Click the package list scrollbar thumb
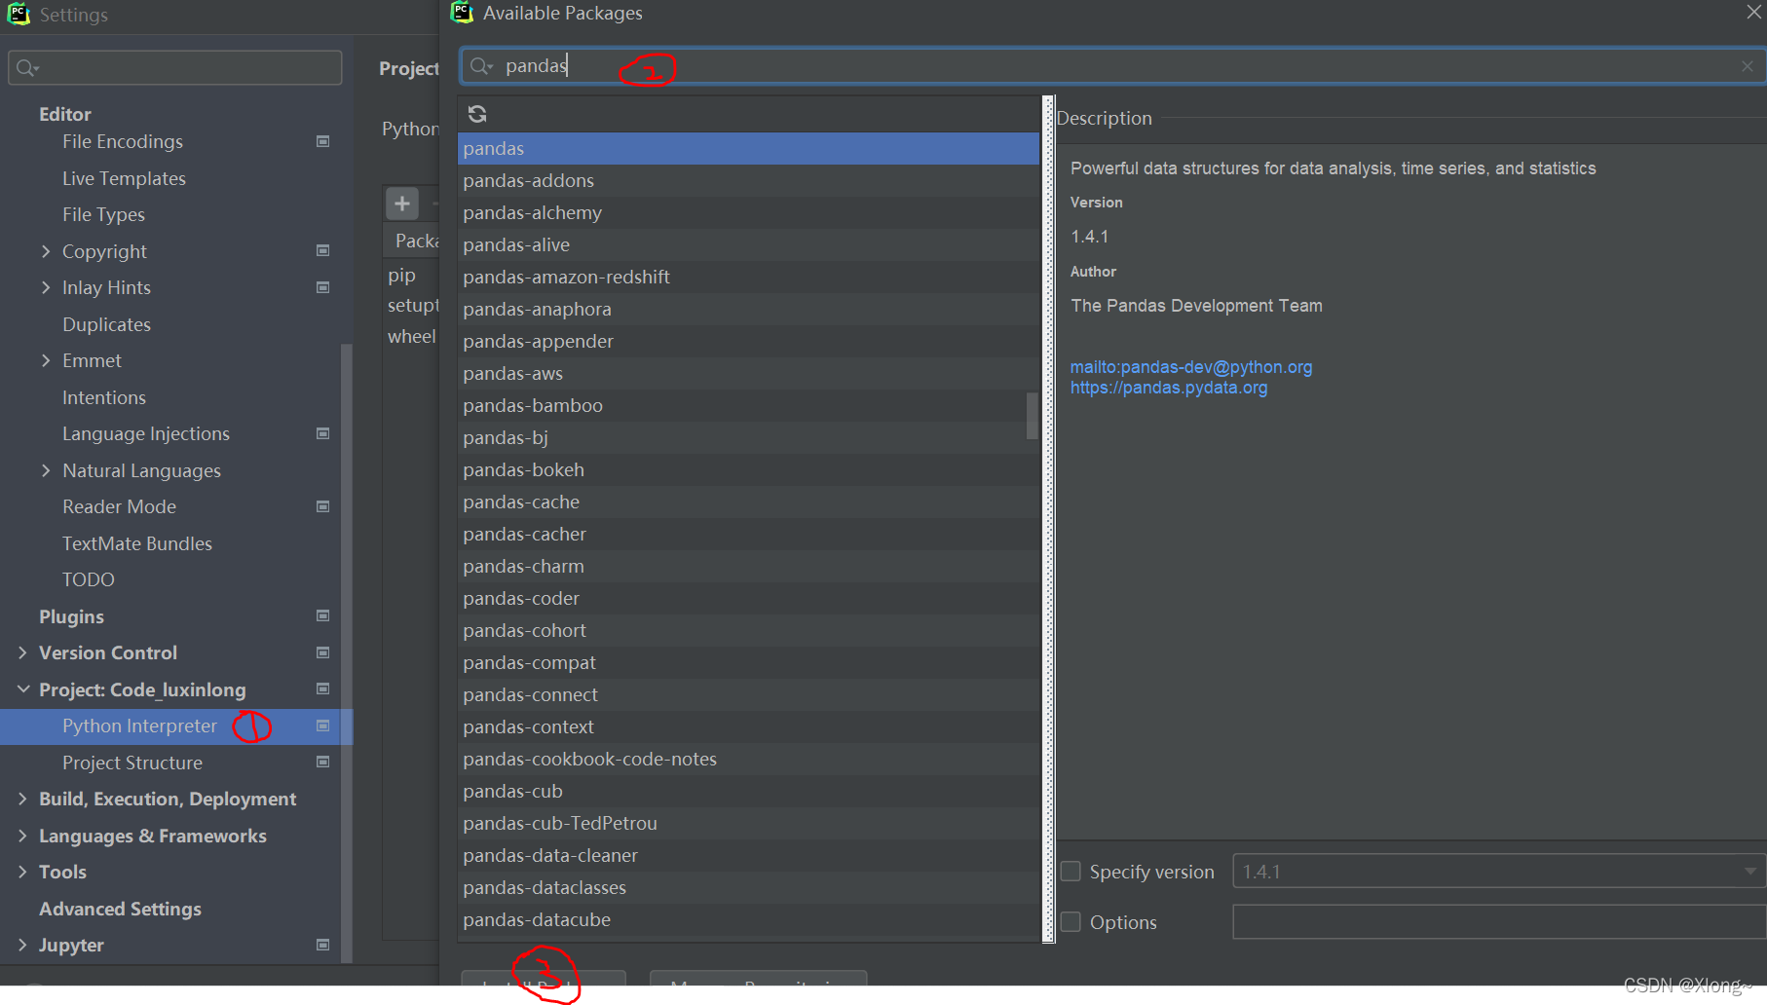 (x=1033, y=416)
